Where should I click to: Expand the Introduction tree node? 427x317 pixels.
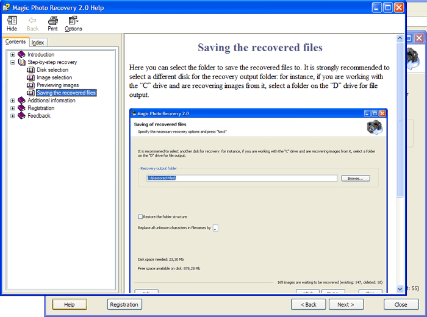click(x=13, y=55)
